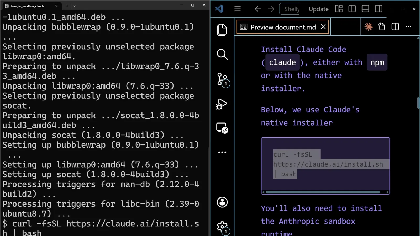The height and width of the screenshot is (236, 420).
Task: Click the 'Processing triggers for man-db' terminal line
Action: click(x=101, y=184)
